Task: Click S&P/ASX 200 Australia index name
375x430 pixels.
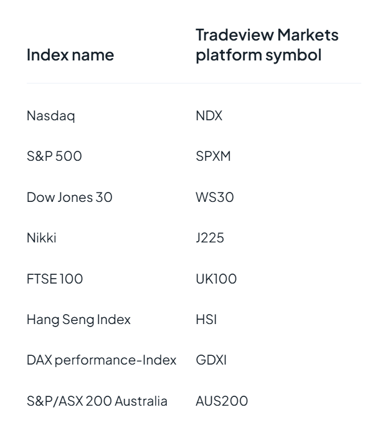Action: pyautogui.click(x=97, y=401)
